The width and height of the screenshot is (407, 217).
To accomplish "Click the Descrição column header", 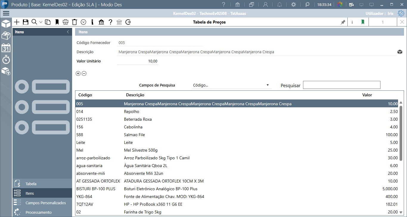I will click(x=135, y=95).
